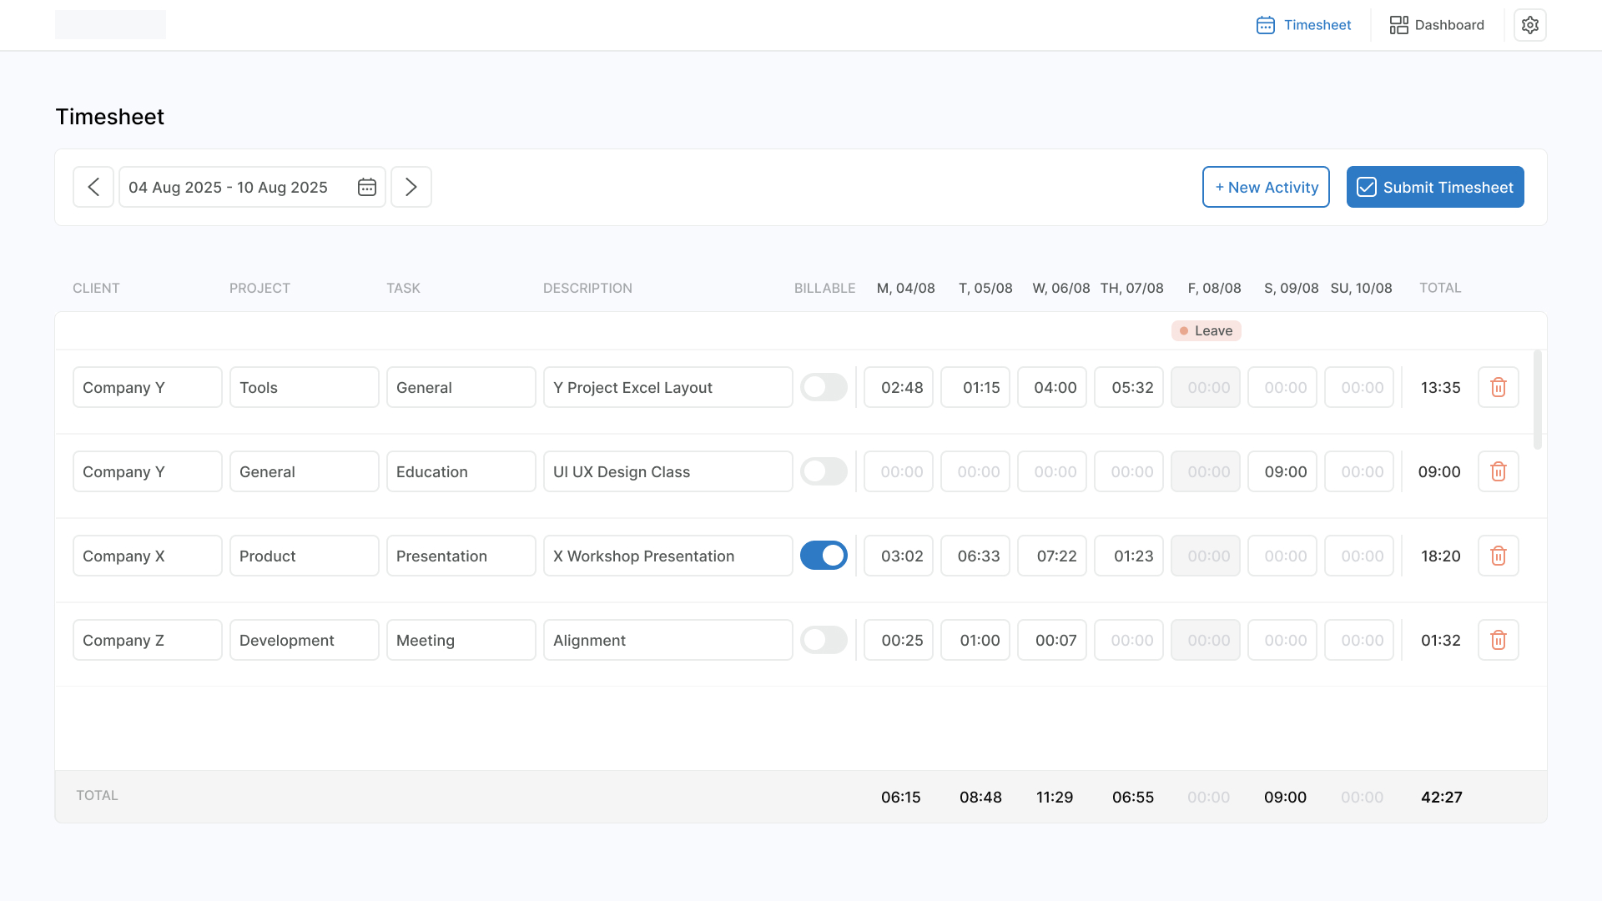The height and width of the screenshot is (901, 1602).
Task: Click the table's vertical scrollbar
Action: coord(1538,400)
